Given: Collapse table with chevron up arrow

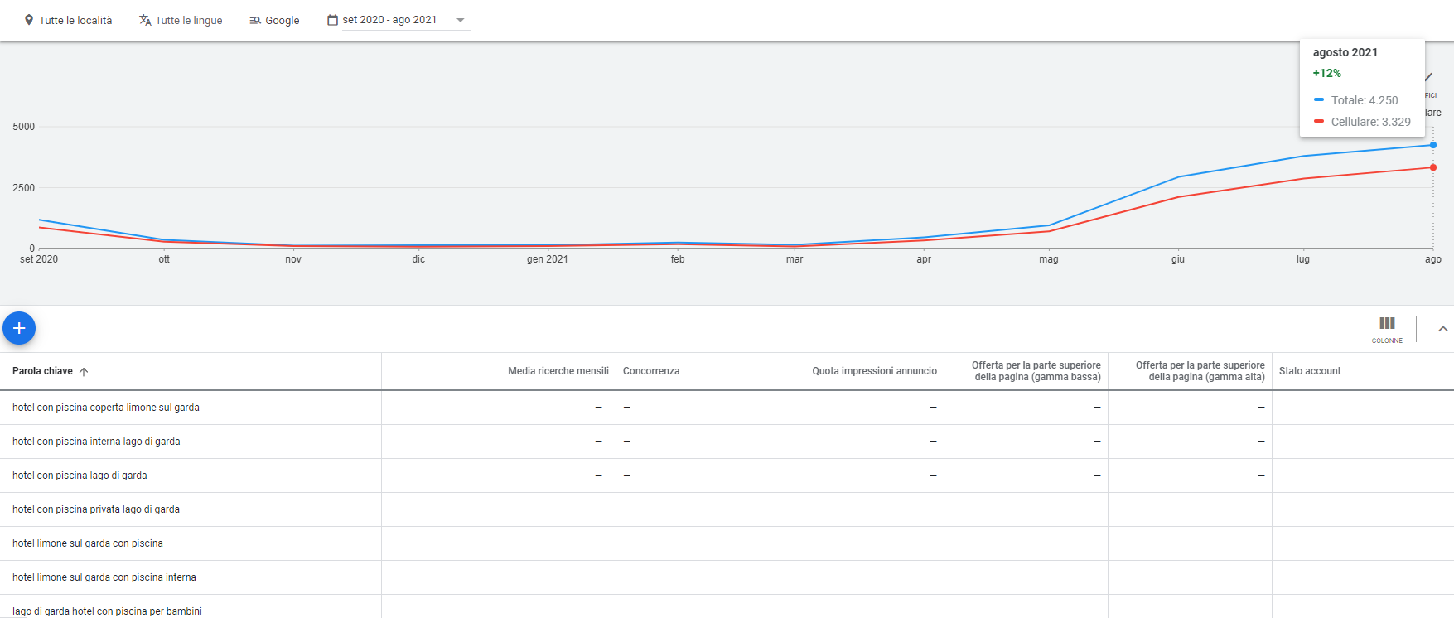Looking at the screenshot, I should pos(1442,329).
